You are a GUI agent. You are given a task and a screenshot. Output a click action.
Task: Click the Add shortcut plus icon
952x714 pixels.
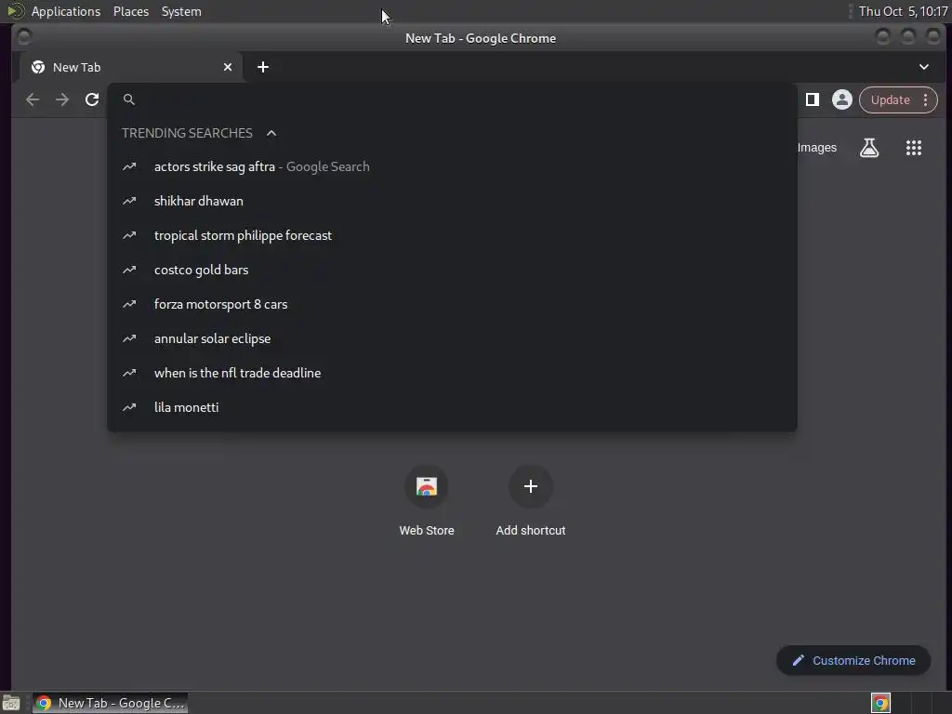click(531, 486)
